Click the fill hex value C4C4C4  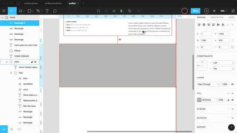point(207,100)
